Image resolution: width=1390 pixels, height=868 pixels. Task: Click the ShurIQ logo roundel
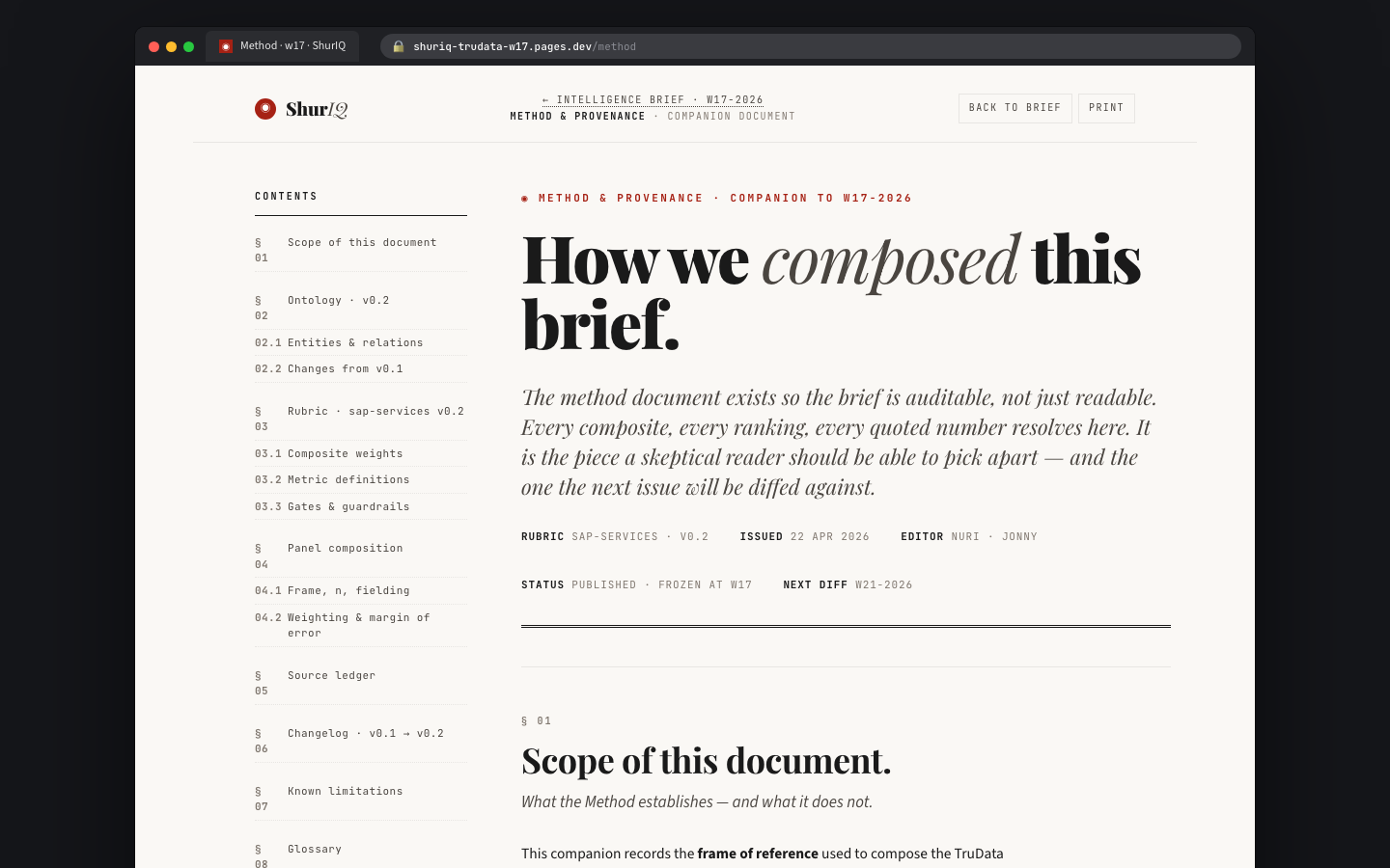[265, 109]
